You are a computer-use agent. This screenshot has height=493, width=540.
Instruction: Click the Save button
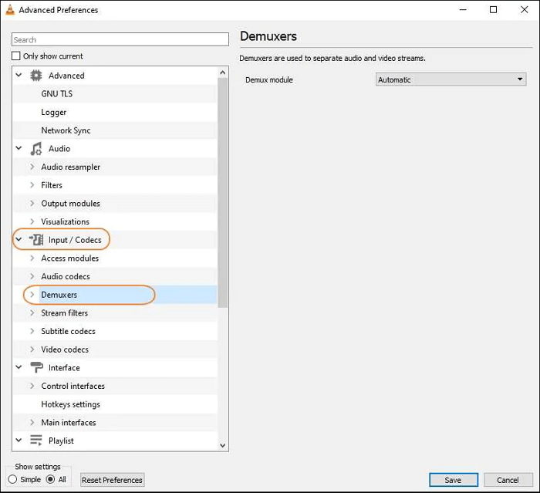pos(453,480)
